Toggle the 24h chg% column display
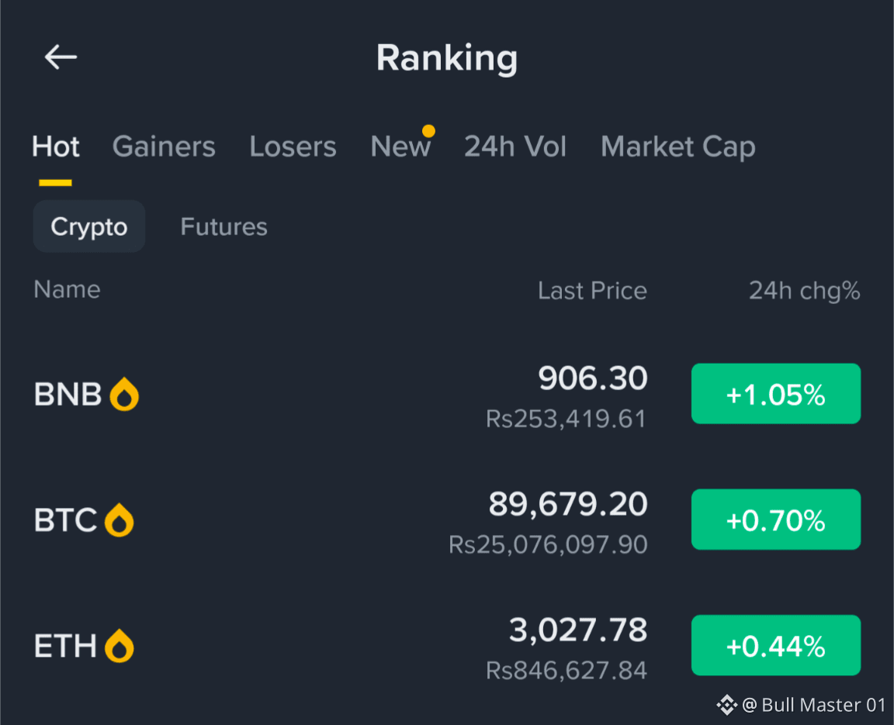This screenshot has width=894, height=725. [804, 290]
